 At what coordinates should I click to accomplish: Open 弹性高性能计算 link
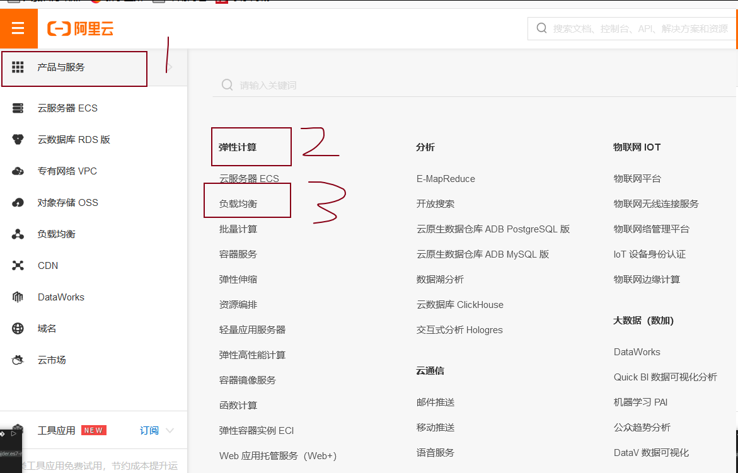(252, 355)
